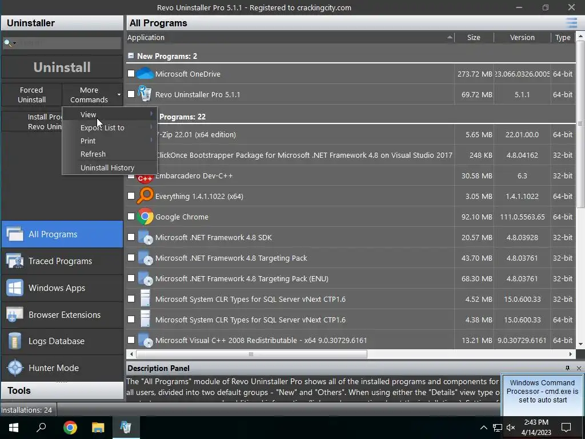This screenshot has width=585, height=439.
Task: Click the Everything search magnifier icon
Action: pyautogui.click(x=145, y=195)
